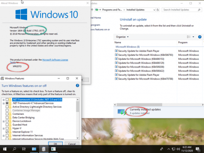Refresh the Installed Updates address bar

pos(158,10)
